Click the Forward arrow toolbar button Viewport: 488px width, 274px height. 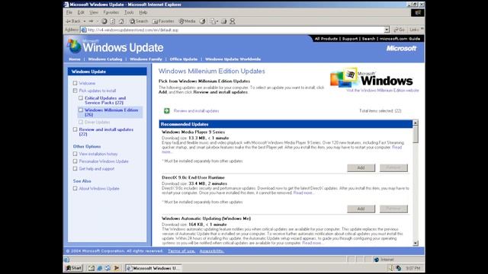click(x=91, y=21)
